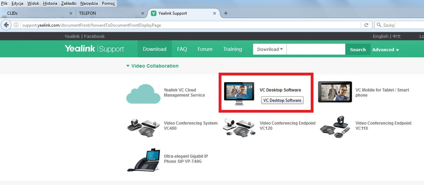The height and width of the screenshot is (185, 424).
Task: Open the Pomoc menu
Action: (x=108, y=3)
